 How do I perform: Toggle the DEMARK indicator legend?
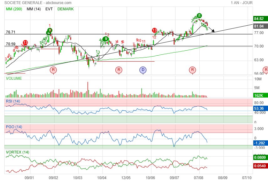point(66,9)
